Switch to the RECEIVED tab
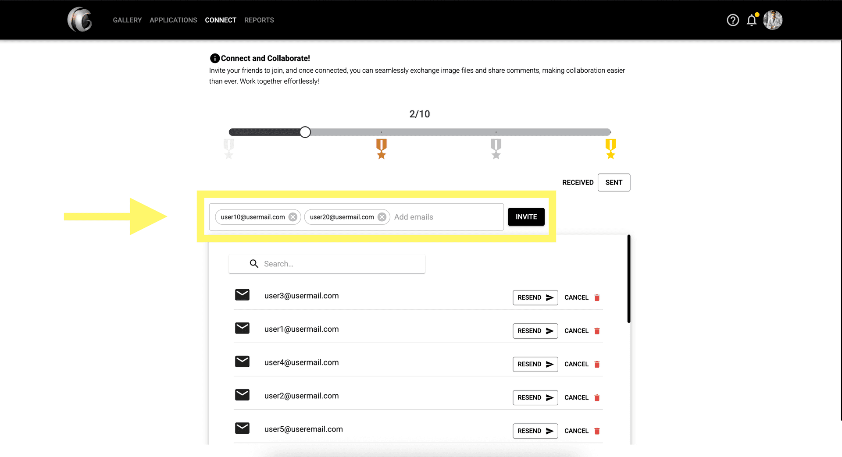 click(x=578, y=182)
